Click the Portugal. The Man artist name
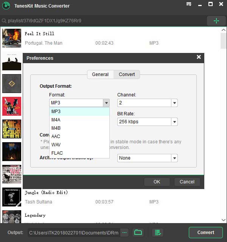Image resolution: width=227 pixels, height=242 pixels. (x=44, y=43)
